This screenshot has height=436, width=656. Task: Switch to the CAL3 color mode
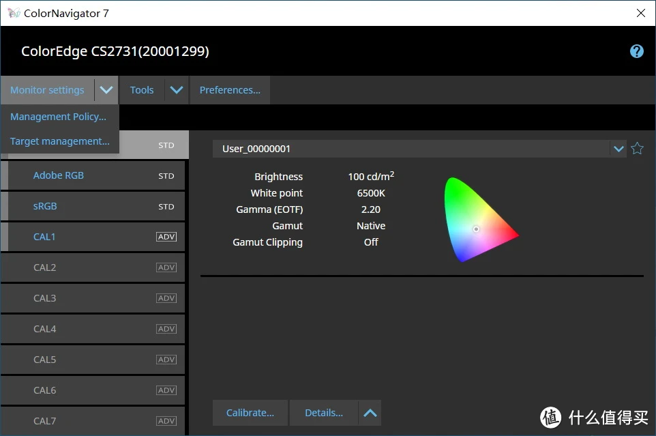93,298
